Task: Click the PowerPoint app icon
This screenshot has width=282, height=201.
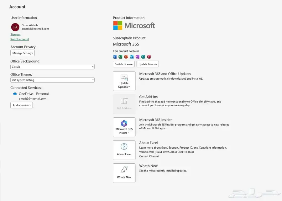Action: click(x=126, y=57)
